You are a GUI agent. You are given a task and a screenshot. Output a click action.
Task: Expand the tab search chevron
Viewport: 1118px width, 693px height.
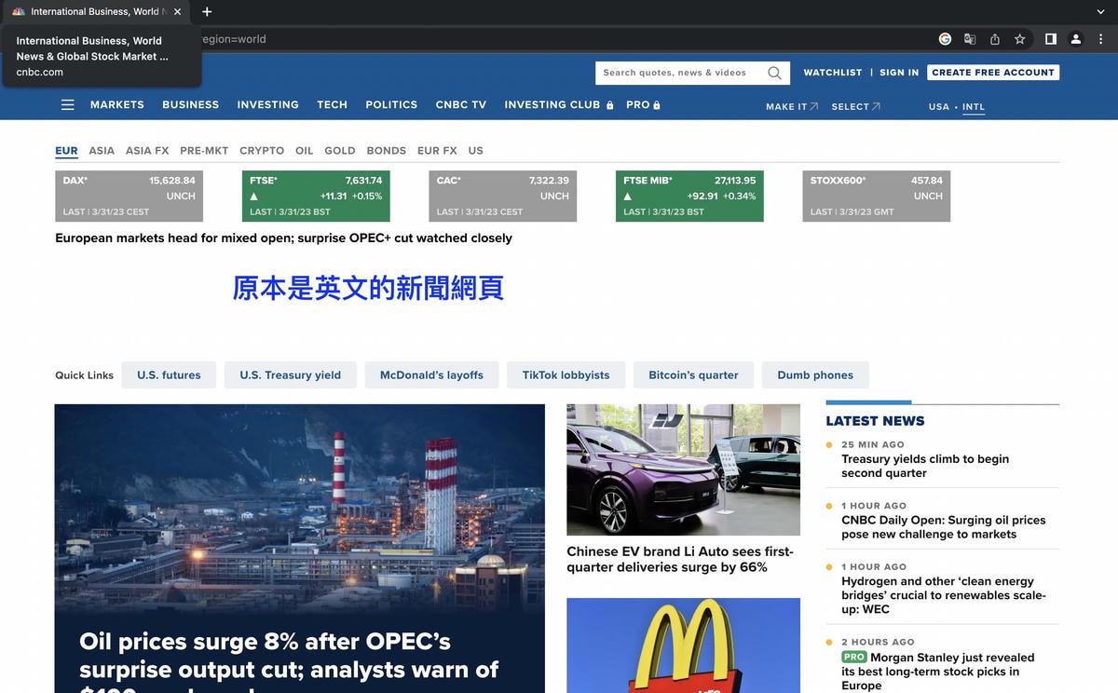(1100, 12)
